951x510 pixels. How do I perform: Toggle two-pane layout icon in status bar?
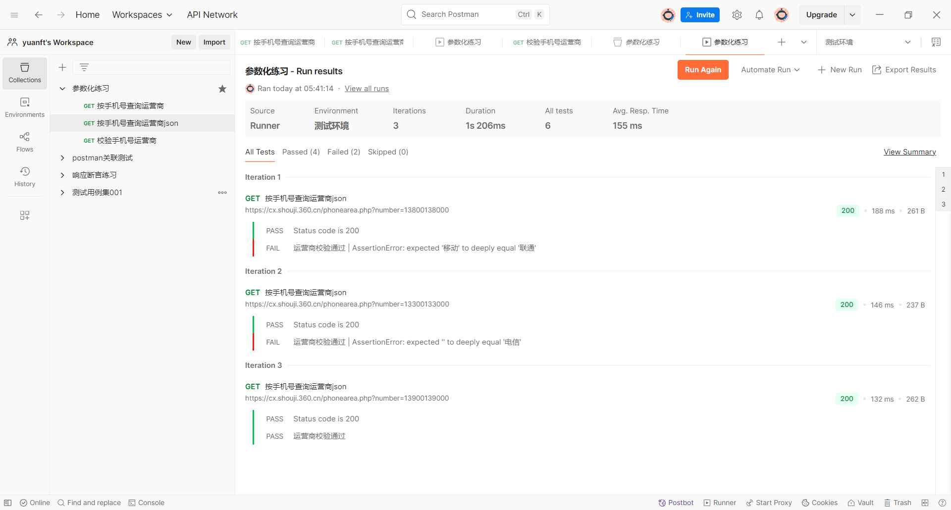925,503
